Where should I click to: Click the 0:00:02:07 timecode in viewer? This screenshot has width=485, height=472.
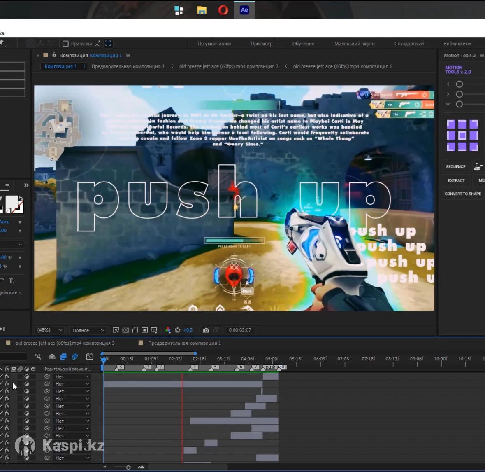click(240, 330)
